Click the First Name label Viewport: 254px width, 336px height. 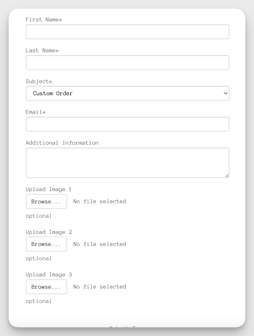(43, 19)
